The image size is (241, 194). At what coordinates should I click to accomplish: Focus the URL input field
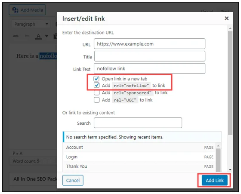(x=149, y=44)
